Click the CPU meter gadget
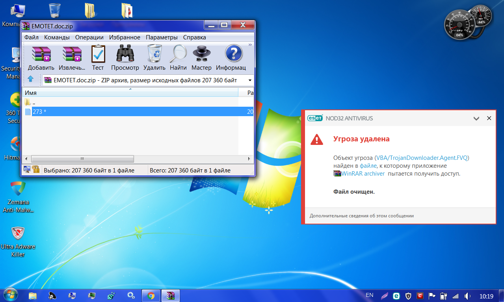The width and height of the screenshot is (504, 302). pyautogui.click(x=459, y=25)
